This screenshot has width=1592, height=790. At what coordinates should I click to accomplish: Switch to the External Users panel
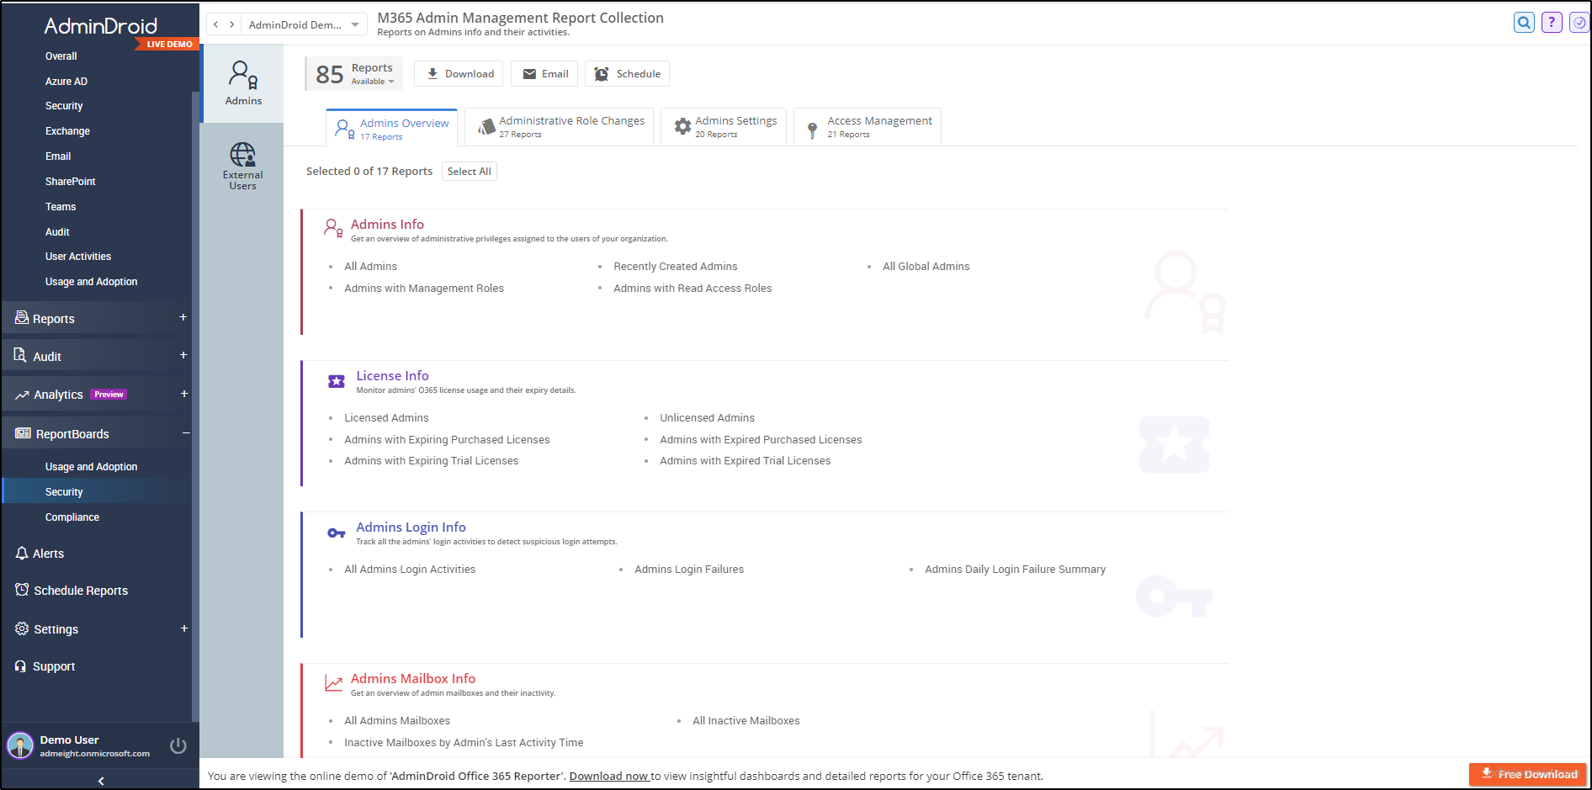pos(242,164)
